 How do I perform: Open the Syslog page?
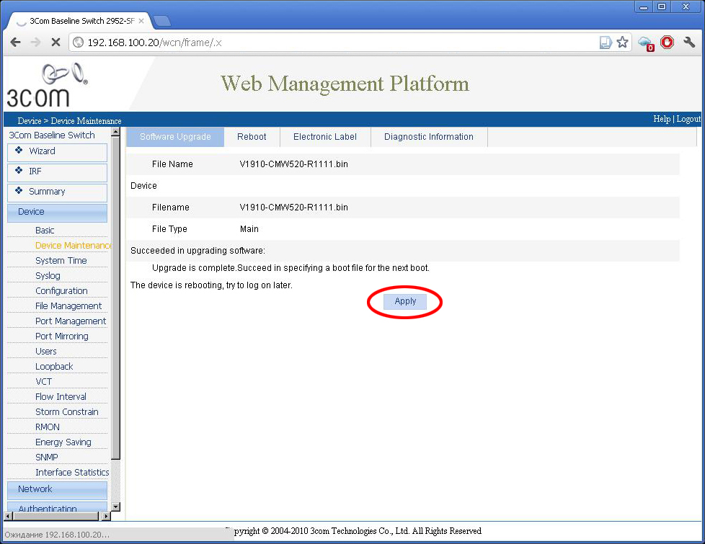(48, 275)
